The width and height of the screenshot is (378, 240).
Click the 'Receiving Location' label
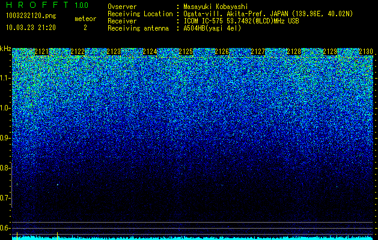[x=140, y=14]
